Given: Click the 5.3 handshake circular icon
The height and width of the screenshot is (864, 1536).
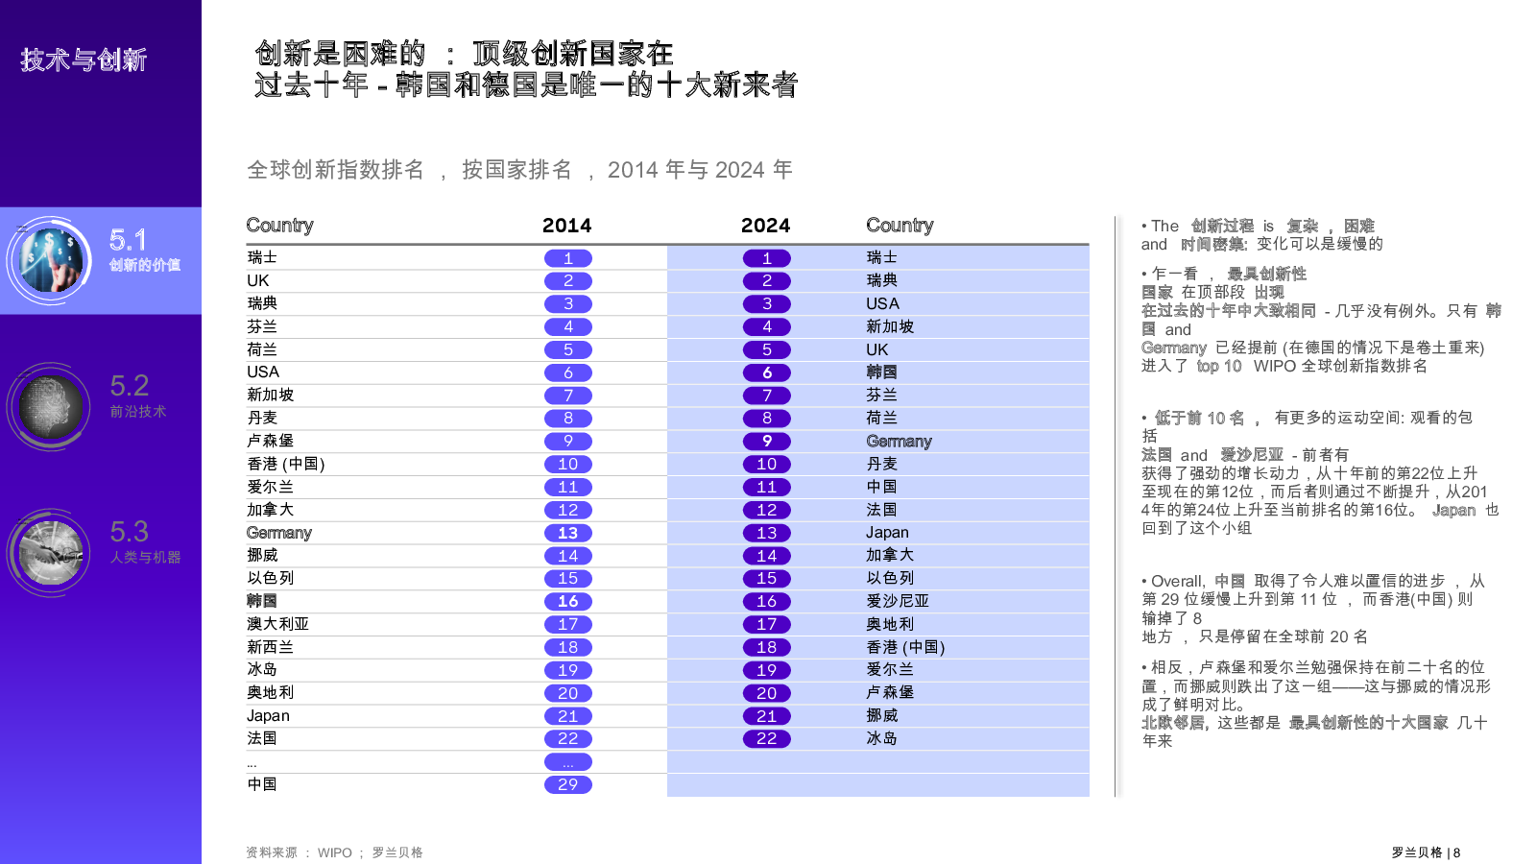Looking at the screenshot, I should [x=50, y=552].
